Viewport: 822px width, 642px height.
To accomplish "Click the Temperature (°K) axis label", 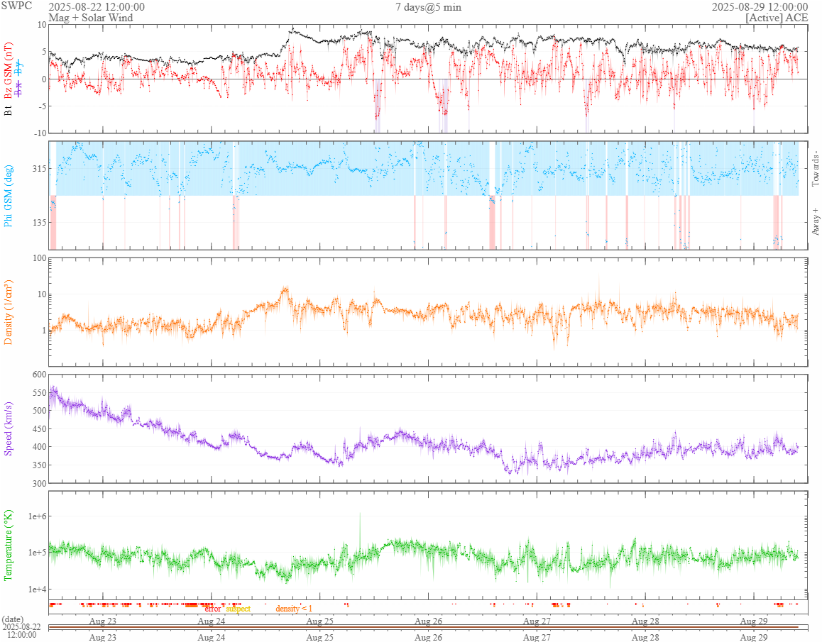I will tap(8, 545).
